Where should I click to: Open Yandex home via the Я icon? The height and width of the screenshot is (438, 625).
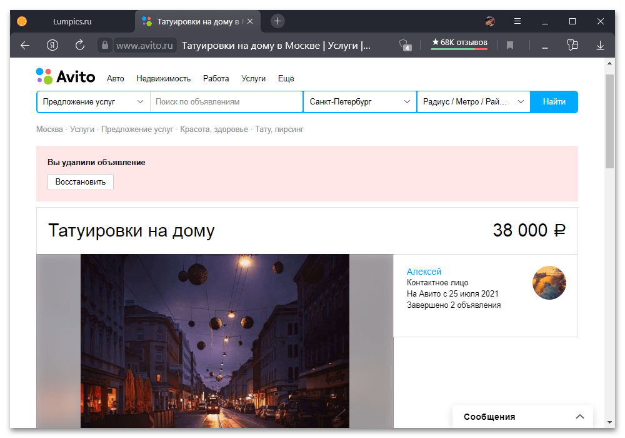tap(52, 45)
